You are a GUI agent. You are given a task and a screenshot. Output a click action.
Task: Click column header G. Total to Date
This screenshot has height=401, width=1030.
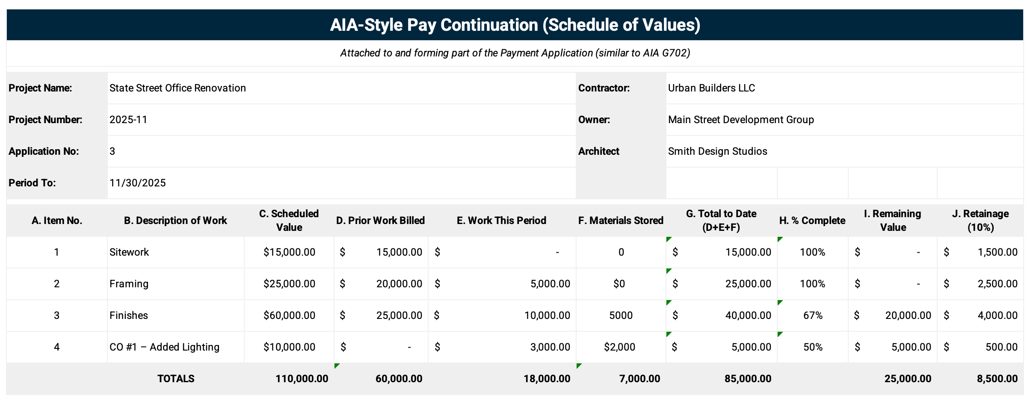(x=721, y=220)
